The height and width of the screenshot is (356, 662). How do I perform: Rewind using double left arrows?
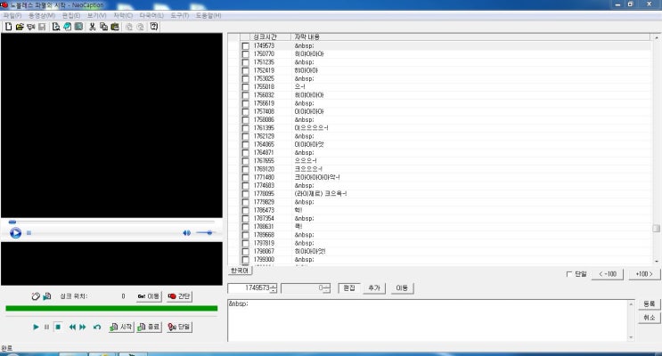click(72, 327)
